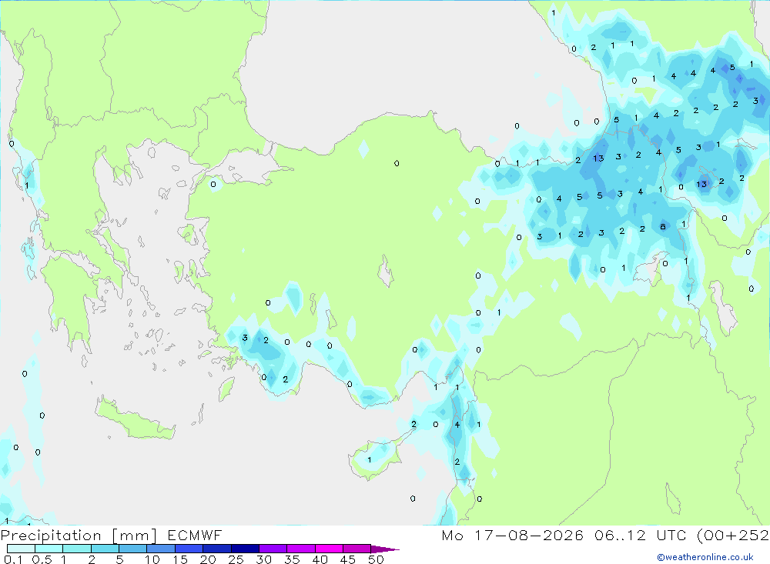Screen dimensions: 770x564
Task: Select the 2–5 mm legend swatch
Action: click(x=105, y=549)
